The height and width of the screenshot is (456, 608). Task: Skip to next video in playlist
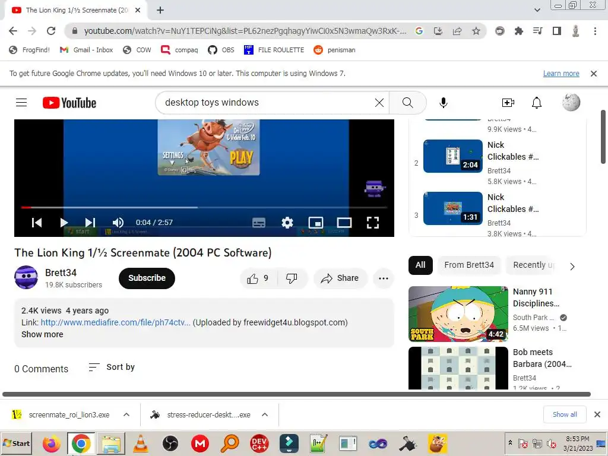pos(90,223)
